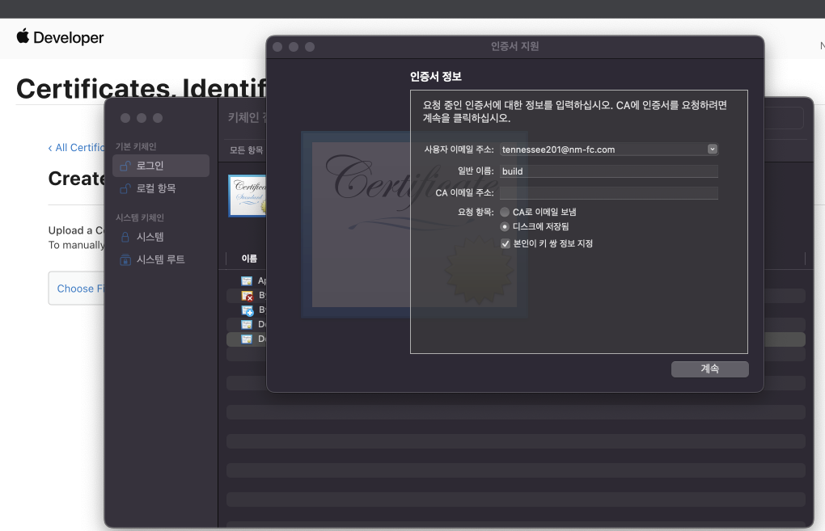This screenshot has width=825, height=531.
Task: Click the 사용자 이메일 주소 field
Action: (609, 150)
